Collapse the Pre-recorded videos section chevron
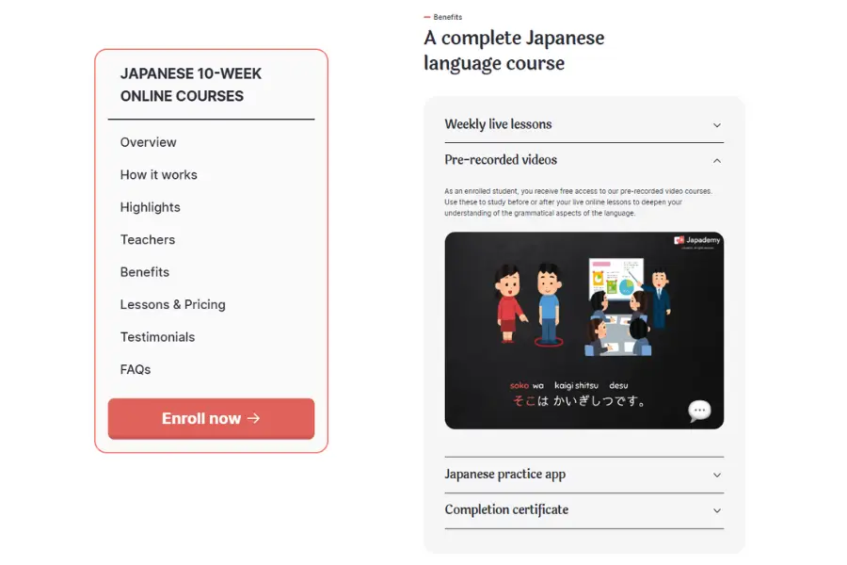The image size is (847, 565). click(717, 161)
